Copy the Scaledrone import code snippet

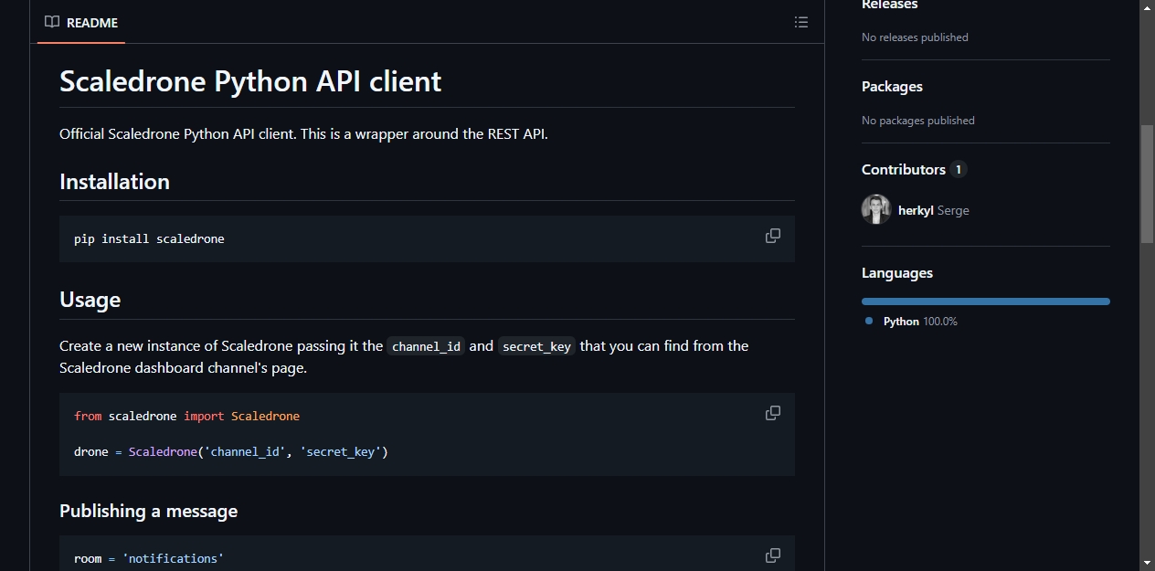(773, 413)
